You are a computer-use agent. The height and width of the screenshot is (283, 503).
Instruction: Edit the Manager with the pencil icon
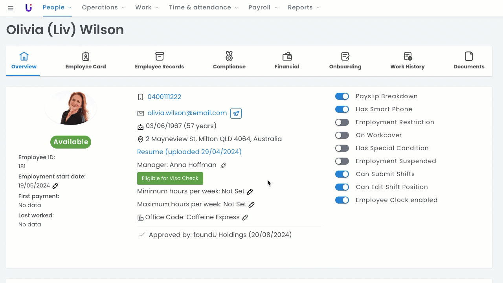coord(224,165)
